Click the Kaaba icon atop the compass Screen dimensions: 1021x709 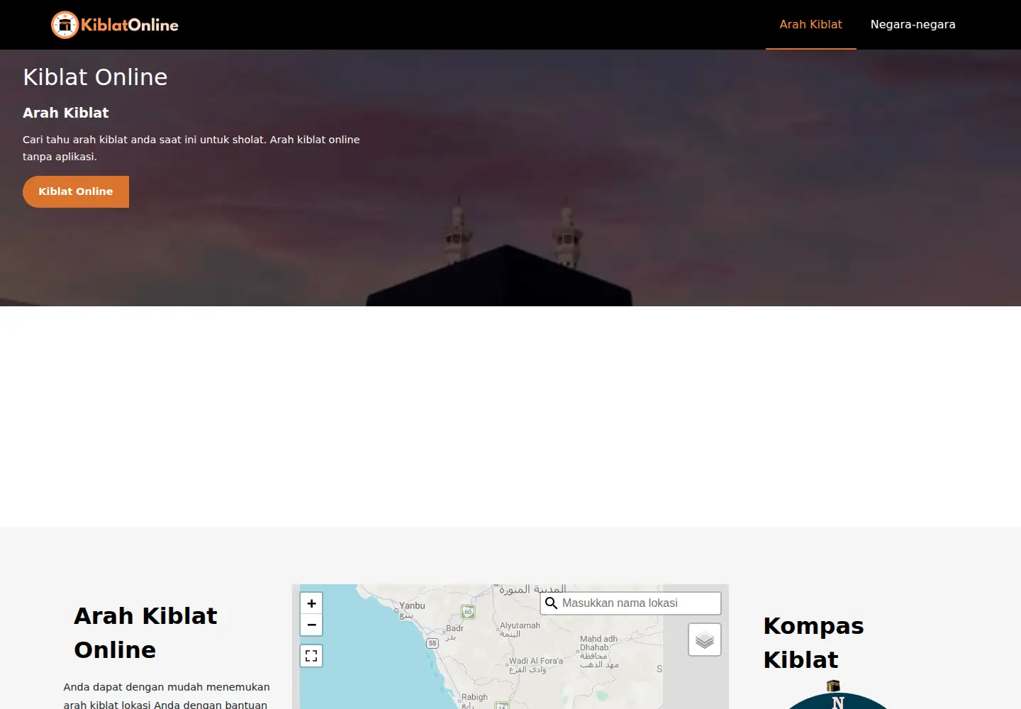(834, 686)
